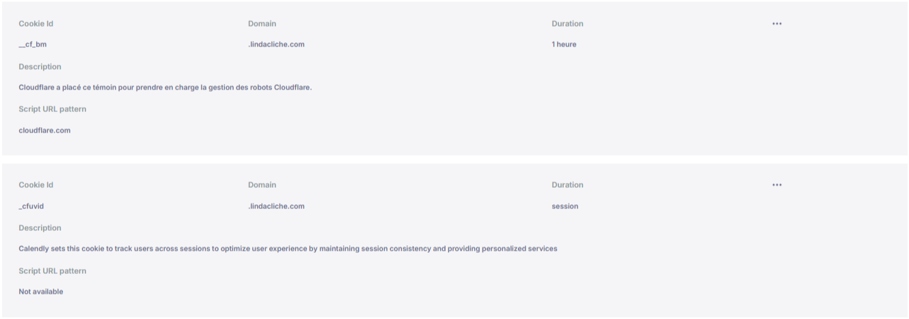Screen dimensions: 909x319
Task: Select the domain value in the _cfuvid card
Action: 276,206
